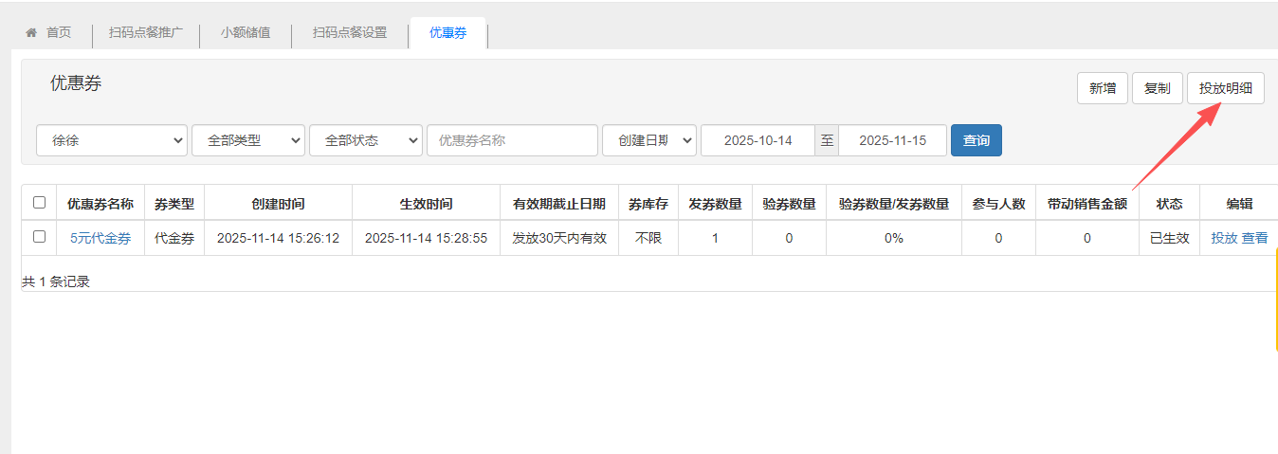This screenshot has height=454, width=1278.
Task: Click the 优惠券名称 search field
Action: [x=512, y=140]
